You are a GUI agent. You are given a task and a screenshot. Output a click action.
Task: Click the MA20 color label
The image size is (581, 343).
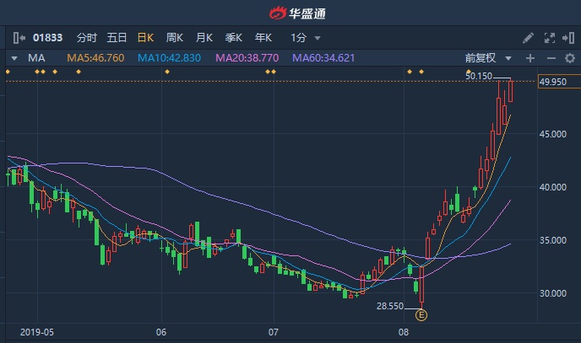coord(246,58)
